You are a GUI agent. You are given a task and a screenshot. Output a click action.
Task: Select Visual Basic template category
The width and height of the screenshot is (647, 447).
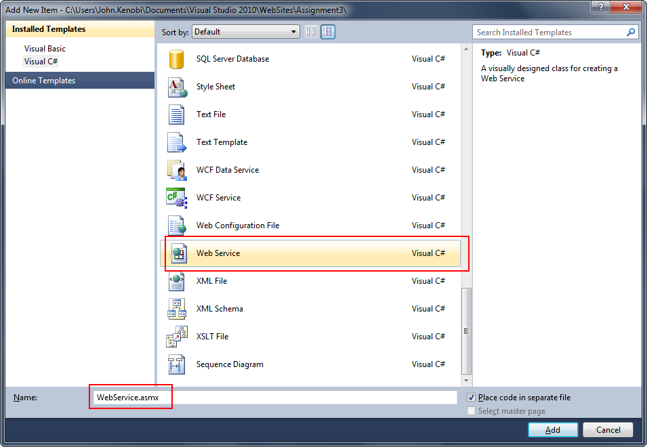[x=45, y=49]
